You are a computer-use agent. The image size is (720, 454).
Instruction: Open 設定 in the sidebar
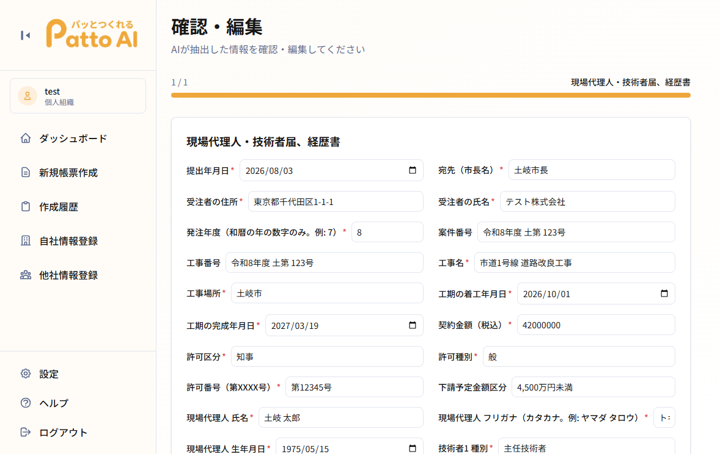pos(78,373)
